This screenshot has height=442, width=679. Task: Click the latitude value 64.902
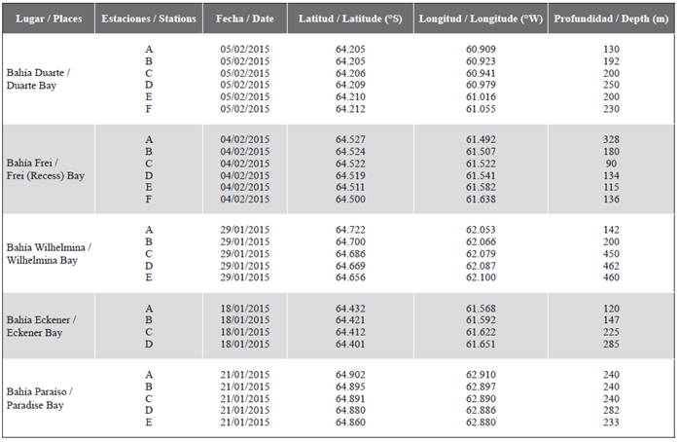tap(350, 374)
